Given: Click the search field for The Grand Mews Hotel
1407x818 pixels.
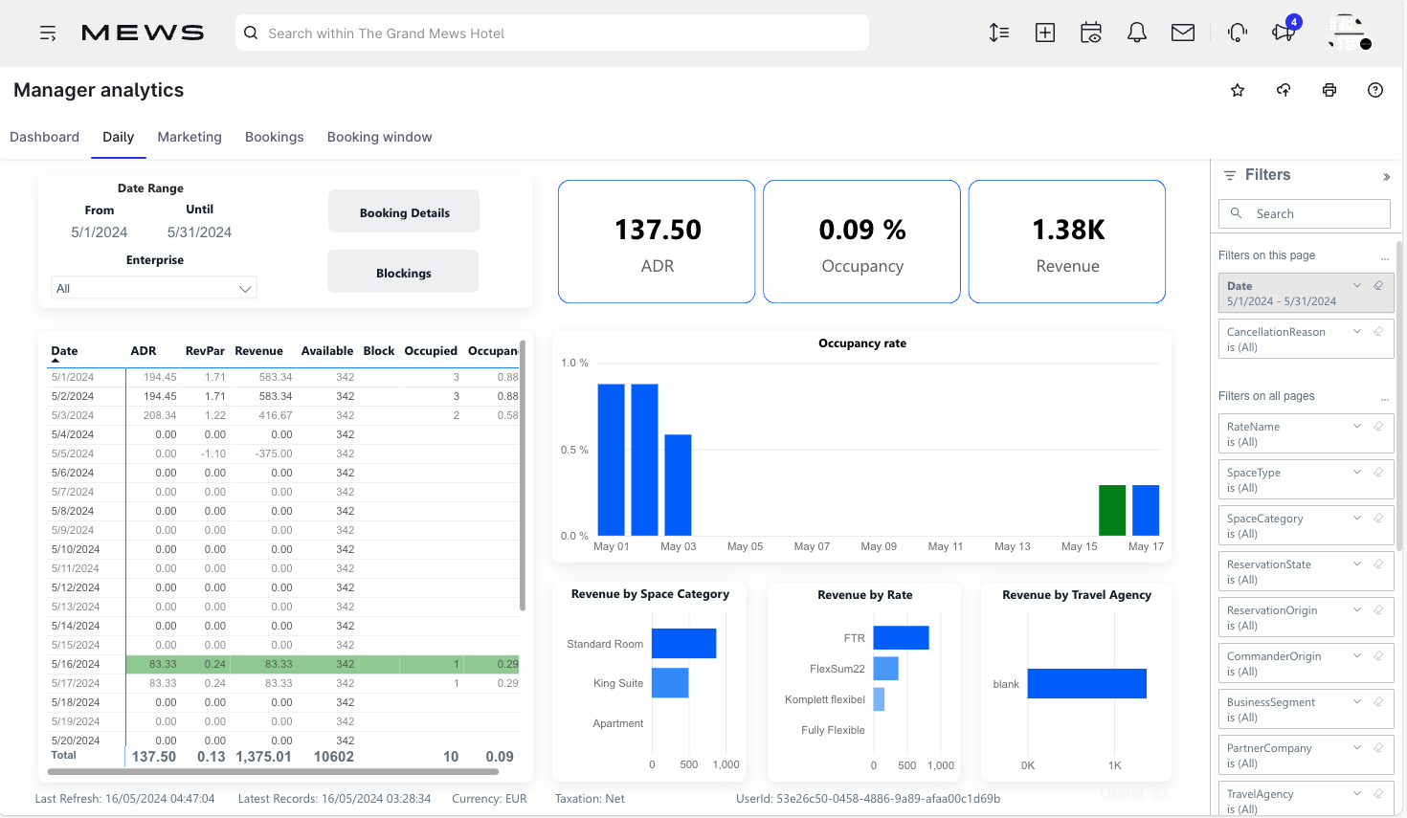Looking at the screenshot, I should pos(551,32).
